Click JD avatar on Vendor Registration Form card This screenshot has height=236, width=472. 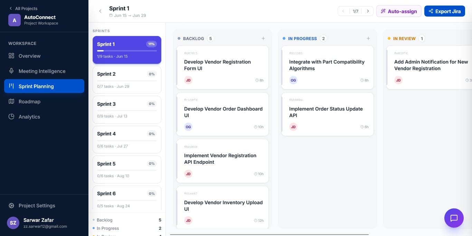point(188,80)
